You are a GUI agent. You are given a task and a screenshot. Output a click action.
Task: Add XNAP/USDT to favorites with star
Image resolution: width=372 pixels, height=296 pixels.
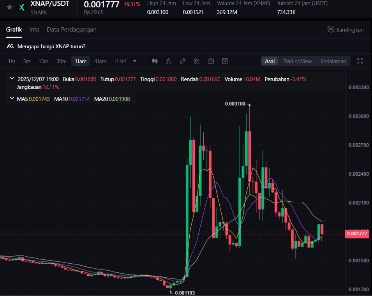pyautogui.click(x=9, y=7)
